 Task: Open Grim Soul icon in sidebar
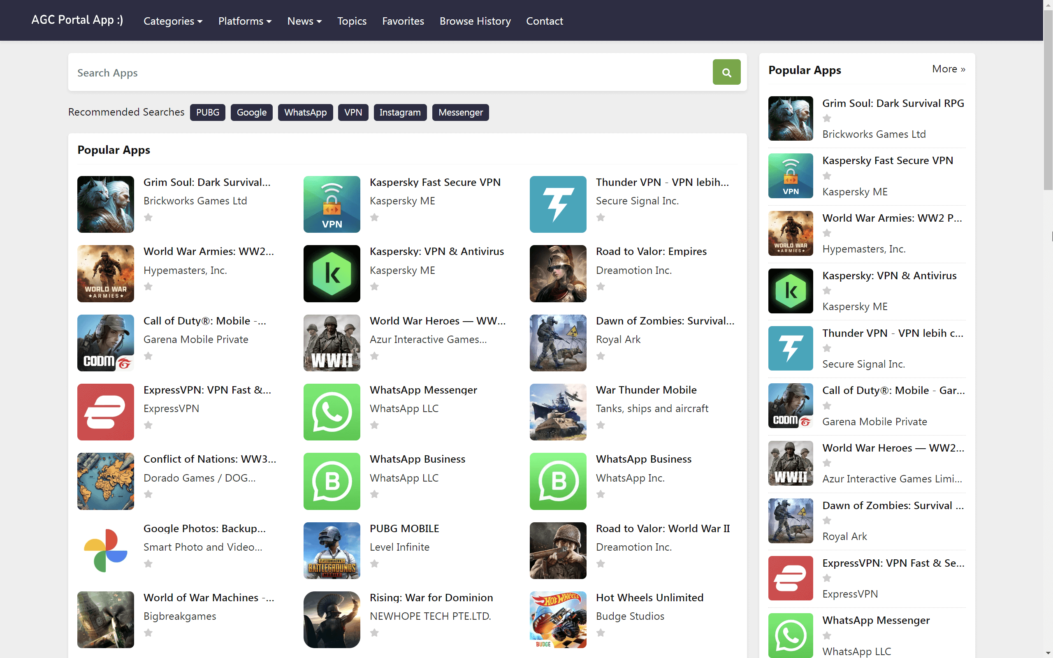[791, 118]
